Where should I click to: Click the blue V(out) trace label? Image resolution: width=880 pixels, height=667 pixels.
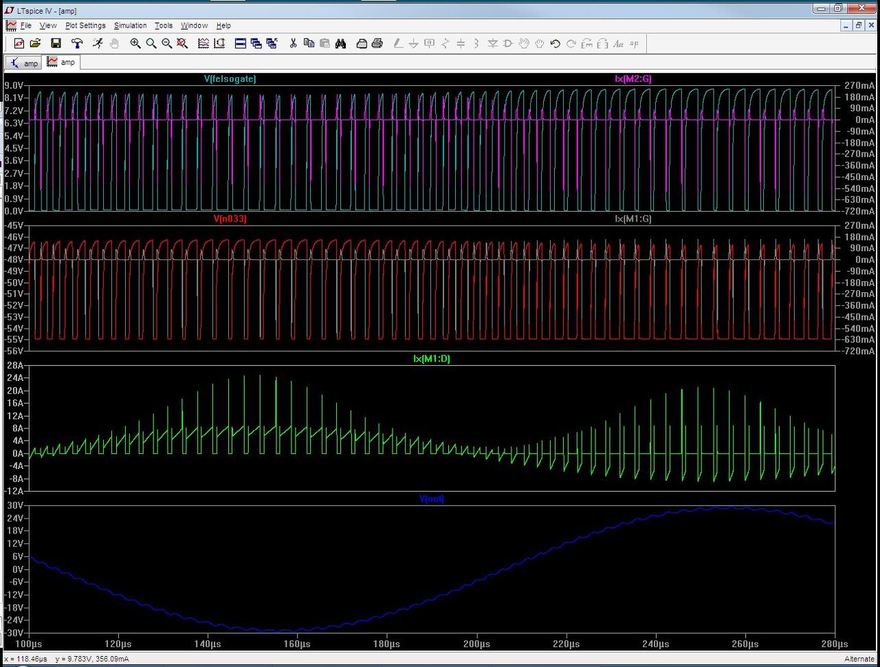(431, 499)
